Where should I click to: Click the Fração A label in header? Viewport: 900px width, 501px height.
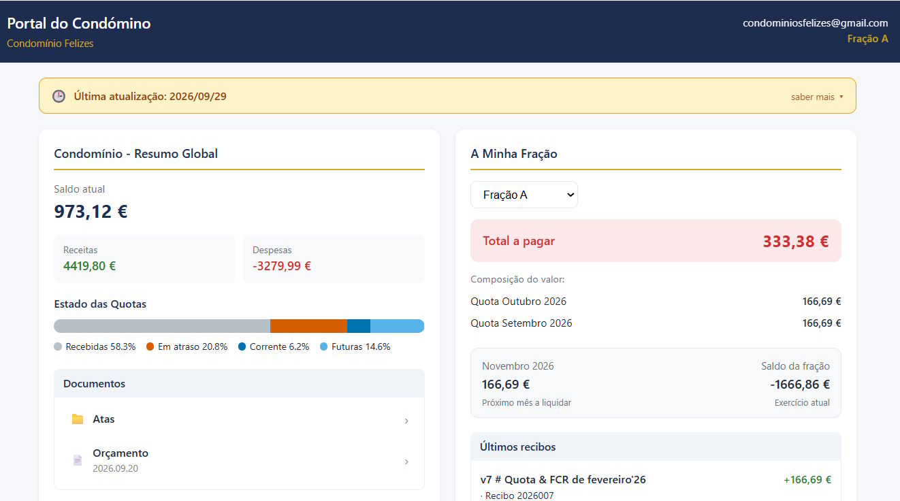pos(868,39)
